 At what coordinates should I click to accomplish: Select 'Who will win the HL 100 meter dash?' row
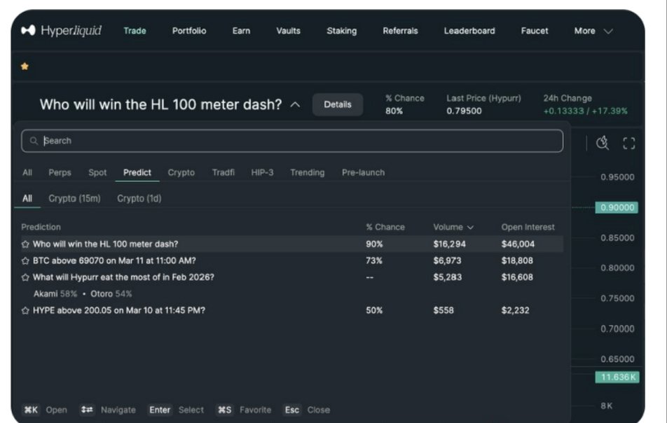292,244
